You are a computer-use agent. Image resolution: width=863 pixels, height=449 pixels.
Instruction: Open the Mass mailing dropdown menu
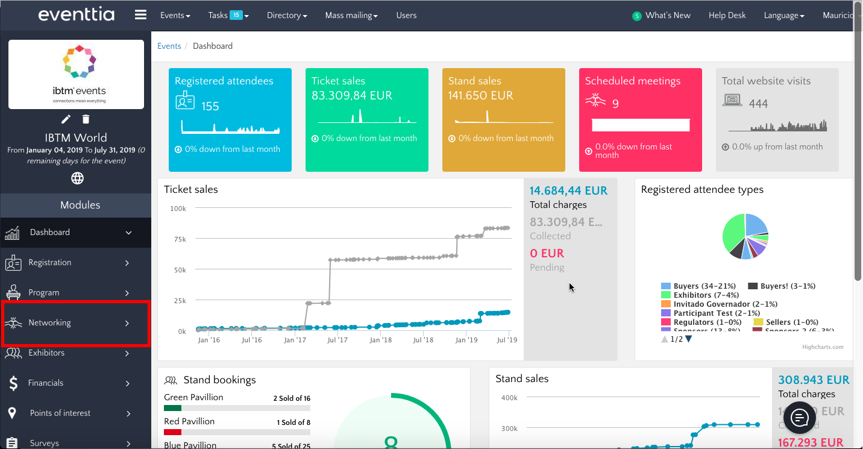coord(351,16)
